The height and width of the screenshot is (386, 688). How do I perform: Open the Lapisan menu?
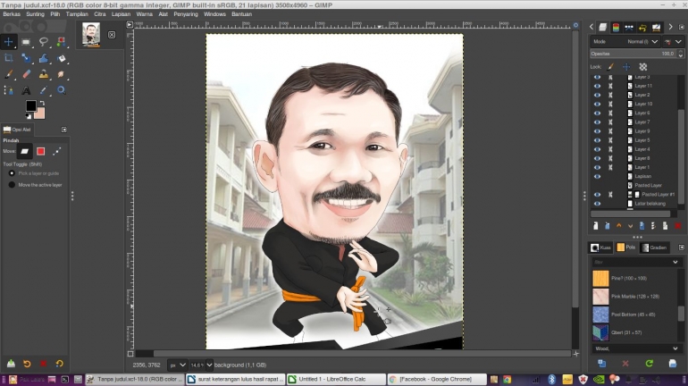[121, 14]
